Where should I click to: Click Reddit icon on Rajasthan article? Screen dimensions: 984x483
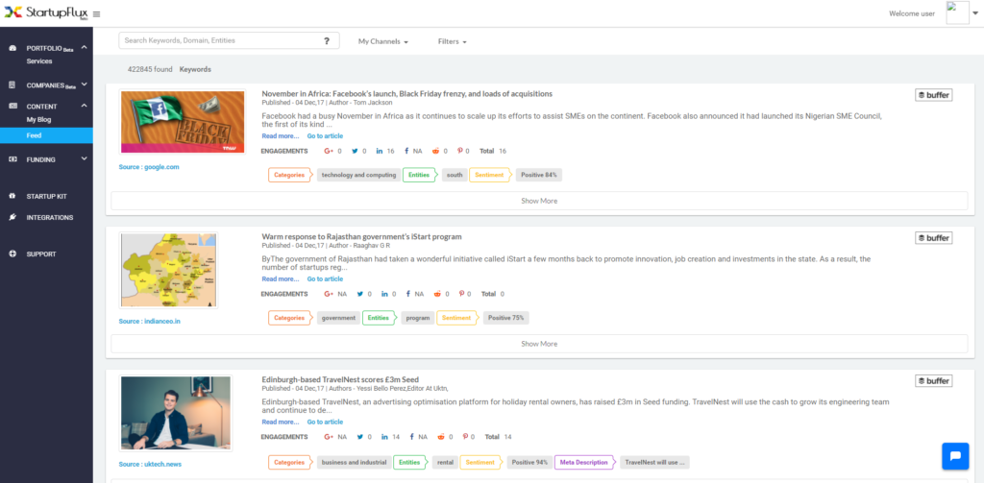(438, 294)
